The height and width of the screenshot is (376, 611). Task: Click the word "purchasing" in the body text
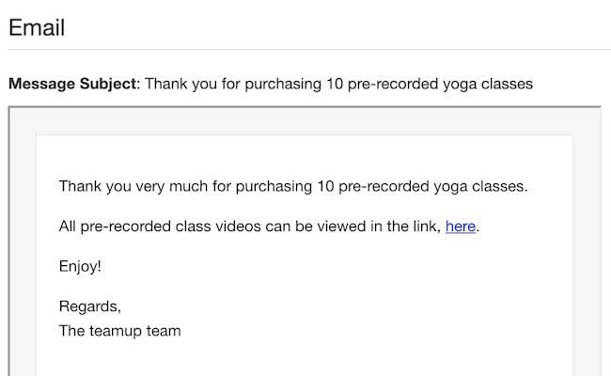(x=274, y=187)
